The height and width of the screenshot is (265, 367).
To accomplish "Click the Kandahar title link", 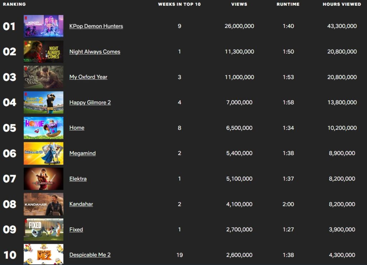I will tap(81, 204).
